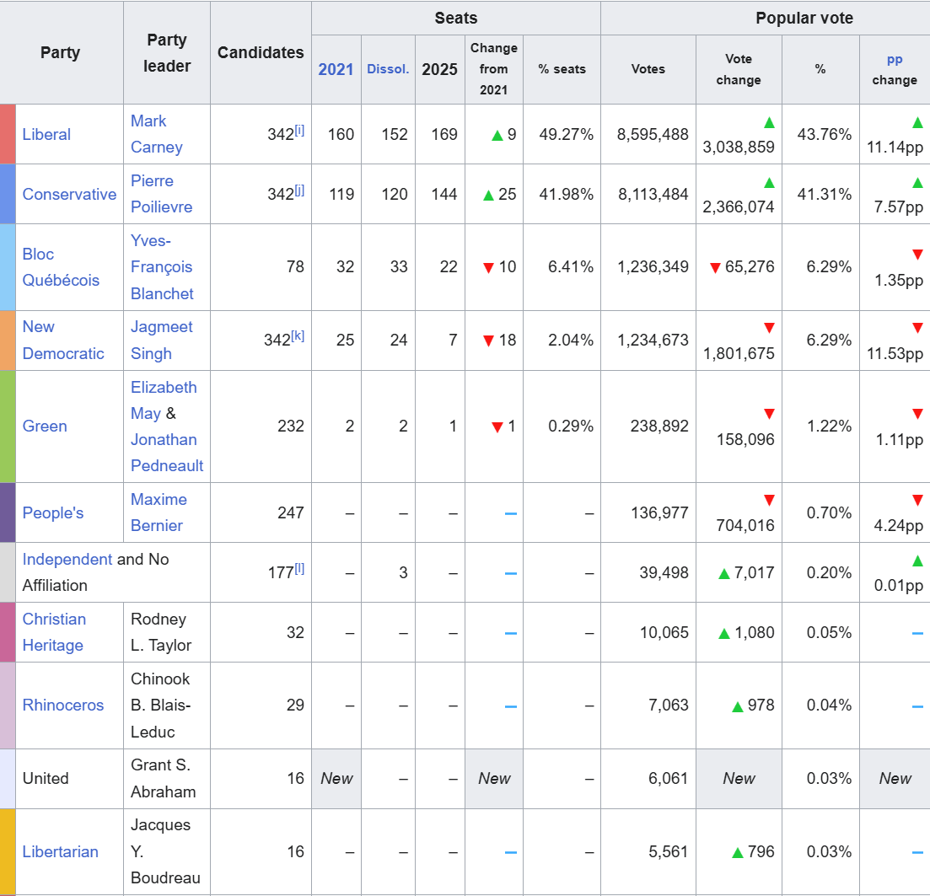Viewport: 930px width, 896px height.
Task: Click the People's purple colour cell
Action: pyautogui.click(x=8, y=512)
